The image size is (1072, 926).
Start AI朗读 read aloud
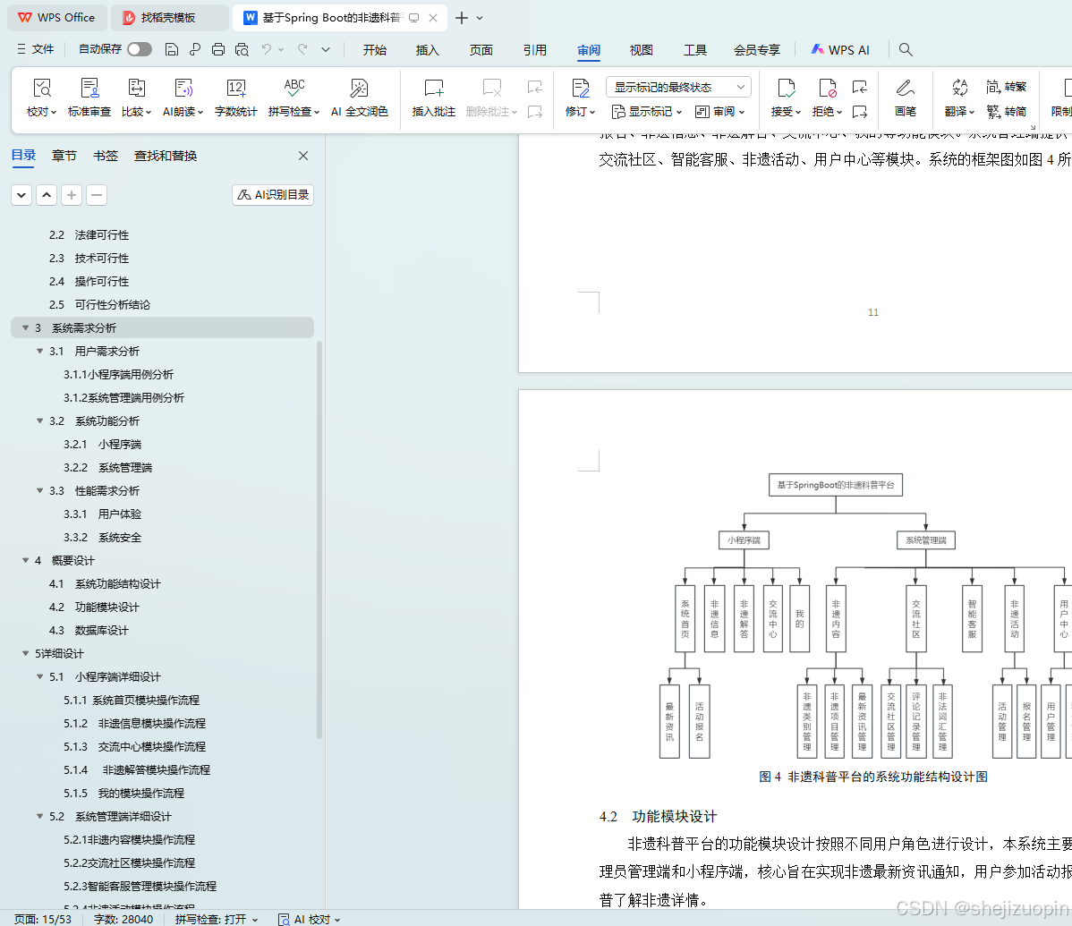point(183,98)
